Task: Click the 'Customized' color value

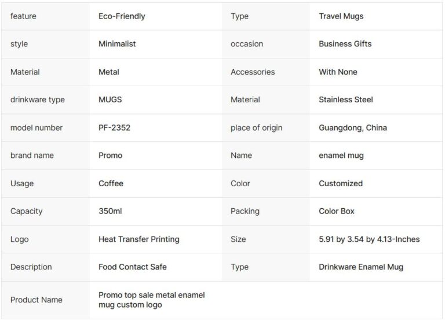Action: pos(341,183)
